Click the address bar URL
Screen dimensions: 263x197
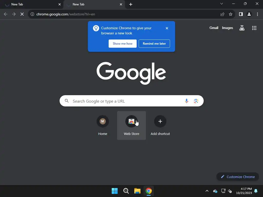coord(65,14)
